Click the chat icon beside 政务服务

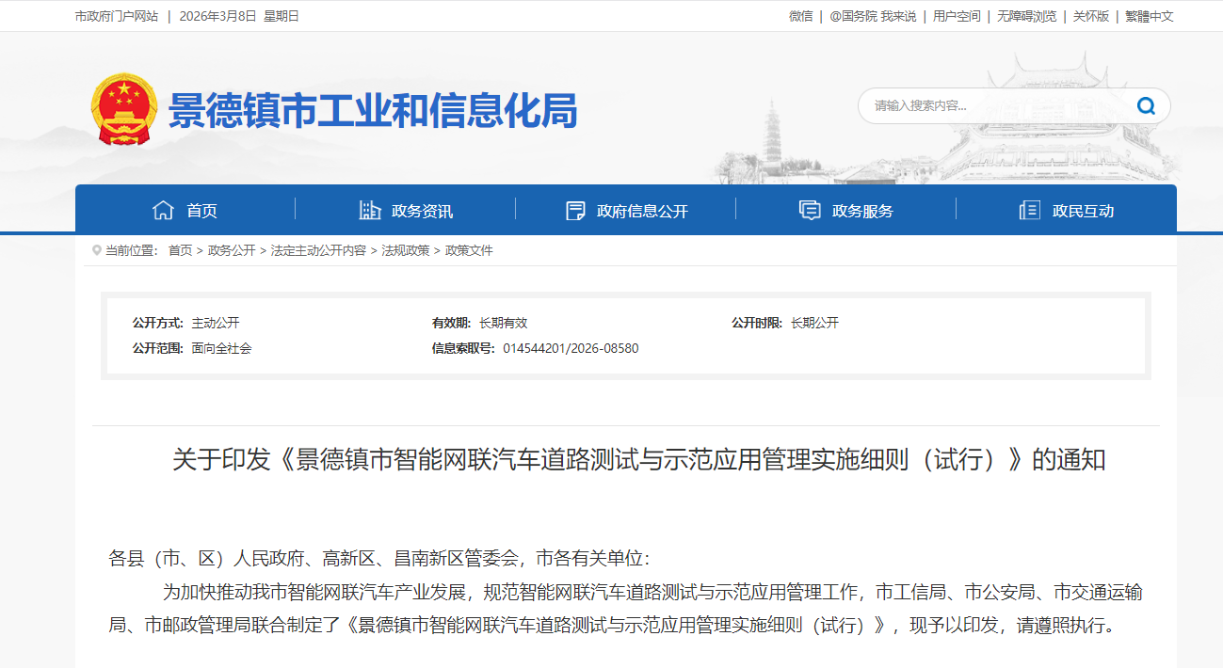click(809, 211)
